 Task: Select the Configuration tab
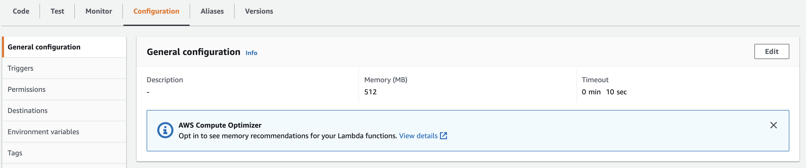[156, 11]
